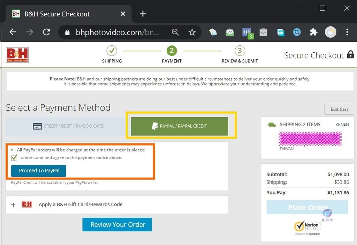Click the browser forward arrow

(30, 32)
